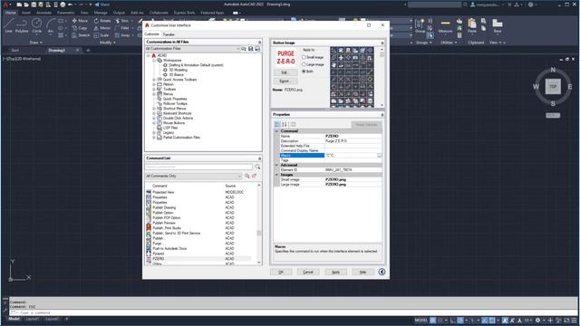Click the TOP face of the ViewCube
Screen dimensions: 580x326
(553, 87)
